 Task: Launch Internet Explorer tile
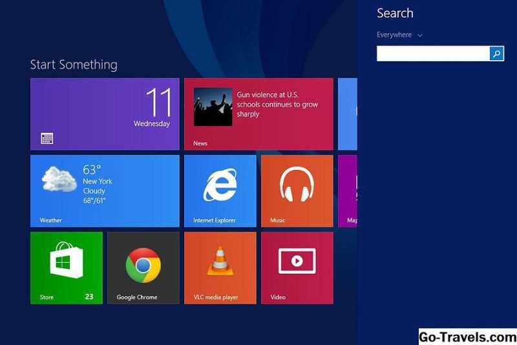point(220,191)
